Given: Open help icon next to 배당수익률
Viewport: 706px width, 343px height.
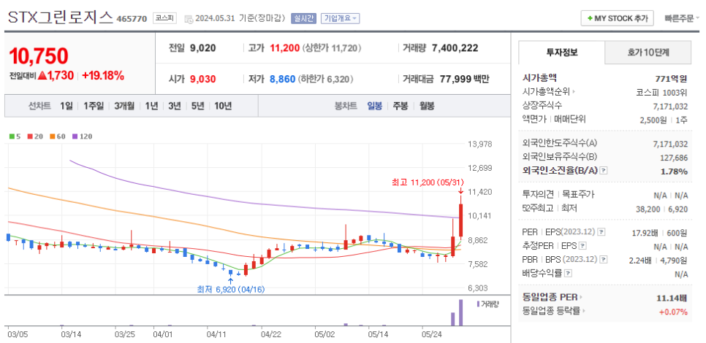Looking at the screenshot, I should tap(568, 273).
